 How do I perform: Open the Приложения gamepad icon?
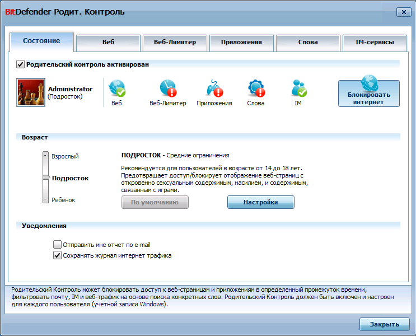[214, 88]
